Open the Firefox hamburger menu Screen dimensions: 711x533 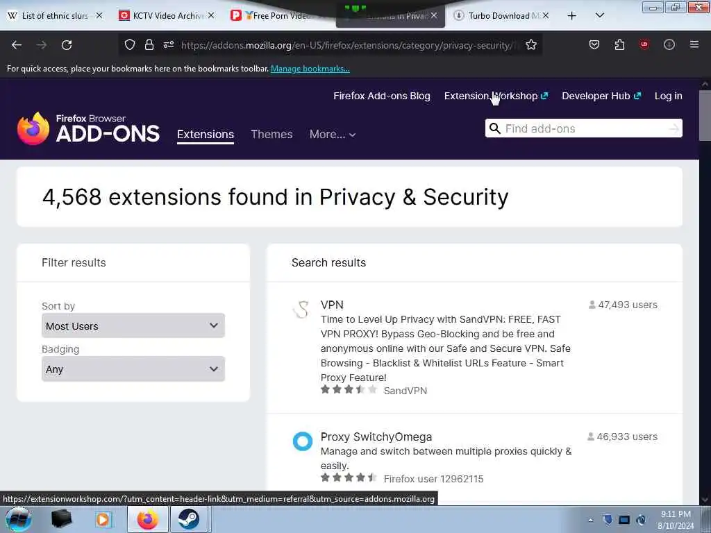point(694,44)
